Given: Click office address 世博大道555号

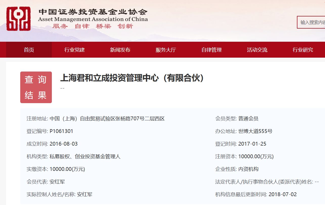Looking at the screenshot, I should click(255, 131).
